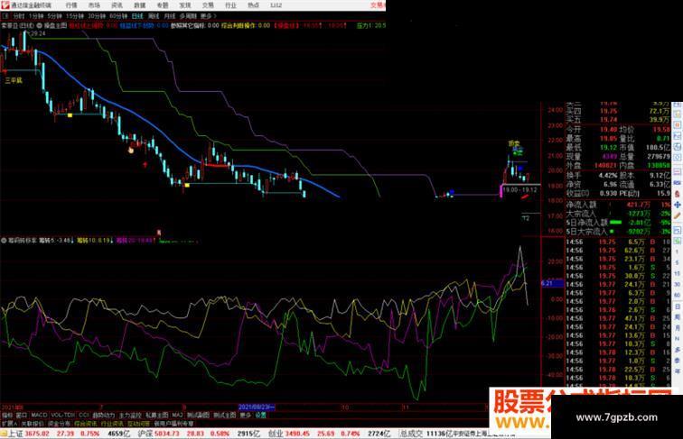This screenshot has height=439, width=683.
Task: Click the 19.00 - 19.12 price range label
Action: [x=520, y=190]
